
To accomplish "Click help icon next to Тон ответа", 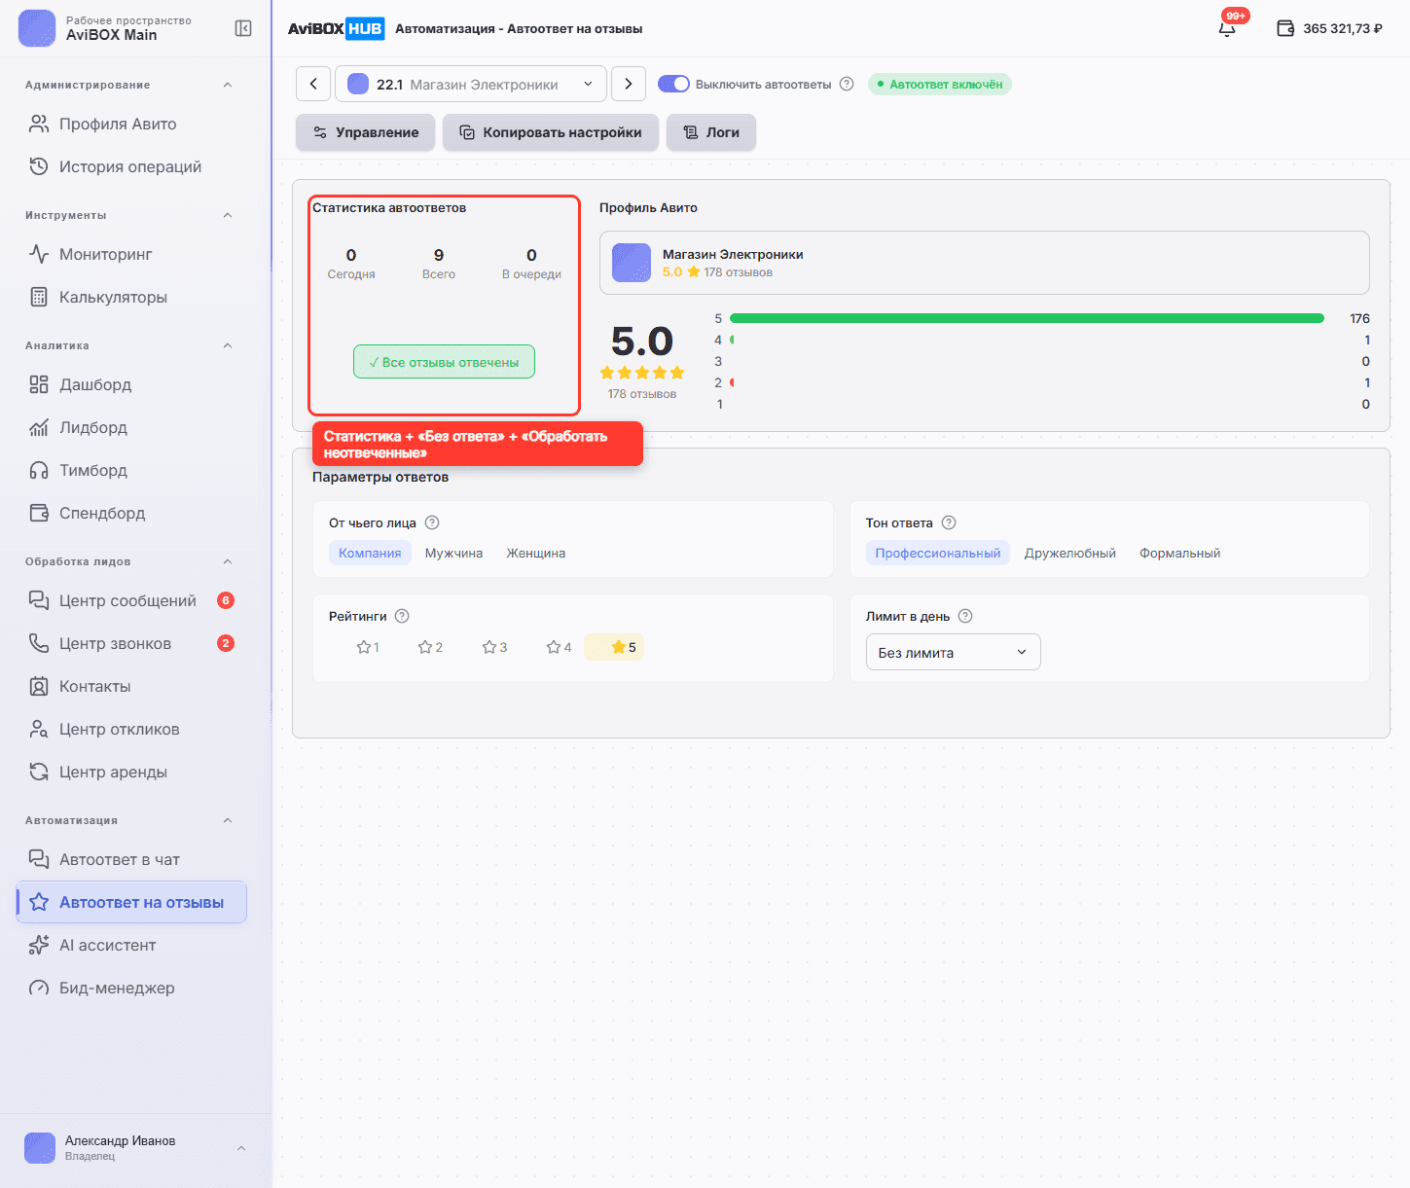I will click(x=949, y=522).
